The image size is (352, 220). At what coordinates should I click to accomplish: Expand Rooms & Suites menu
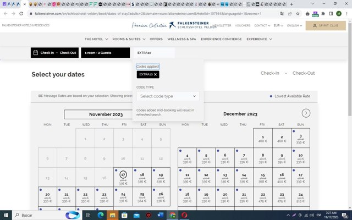129,39
